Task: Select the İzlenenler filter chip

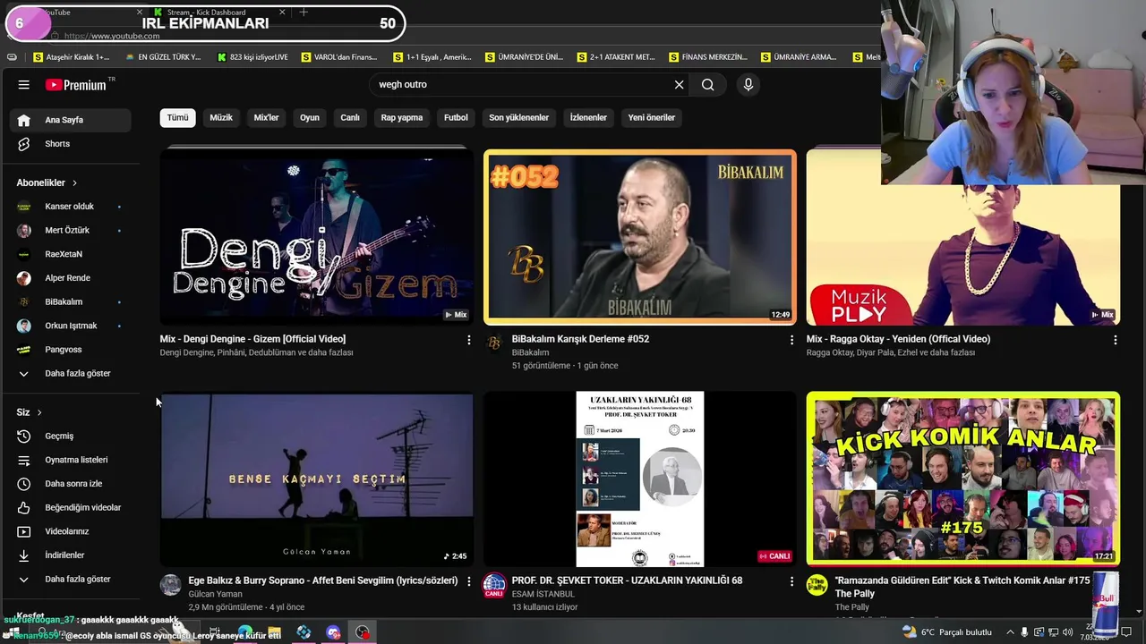Action: 588,118
